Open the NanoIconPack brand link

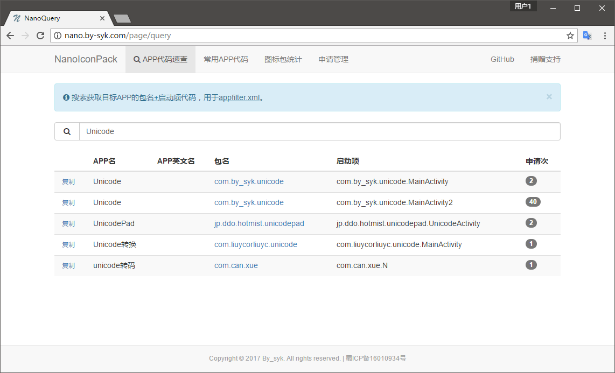86,59
